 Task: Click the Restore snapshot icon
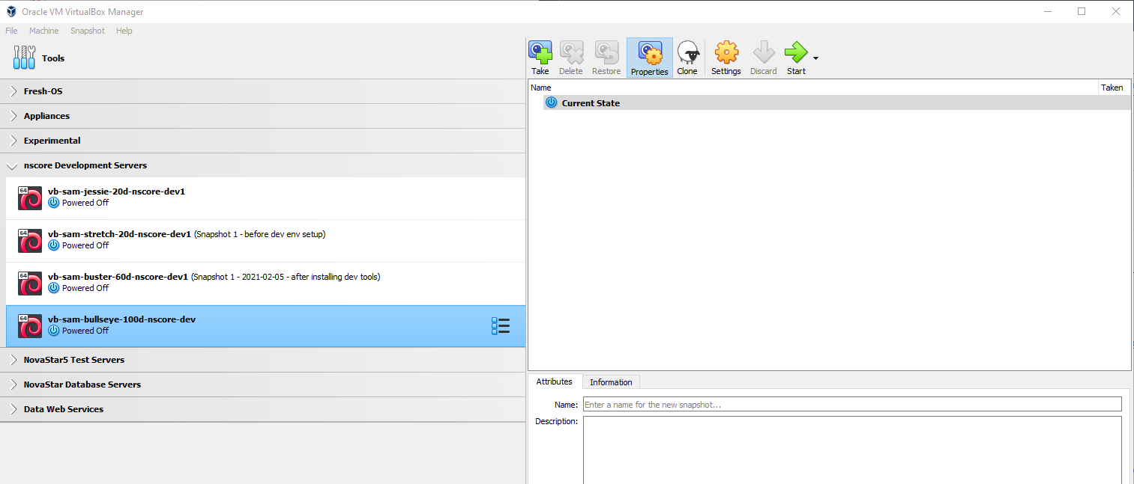tap(606, 57)
